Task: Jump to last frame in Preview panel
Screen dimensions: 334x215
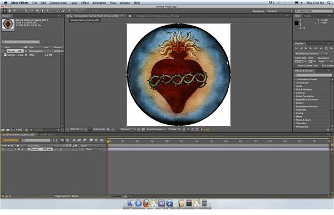Action: (x=316, y=48)
